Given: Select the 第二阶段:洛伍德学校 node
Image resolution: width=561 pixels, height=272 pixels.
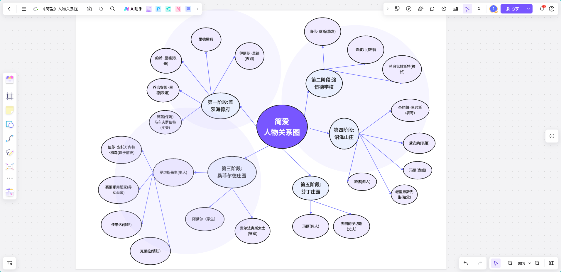Looking at the screenshot, I should click(x=324, y=83).
